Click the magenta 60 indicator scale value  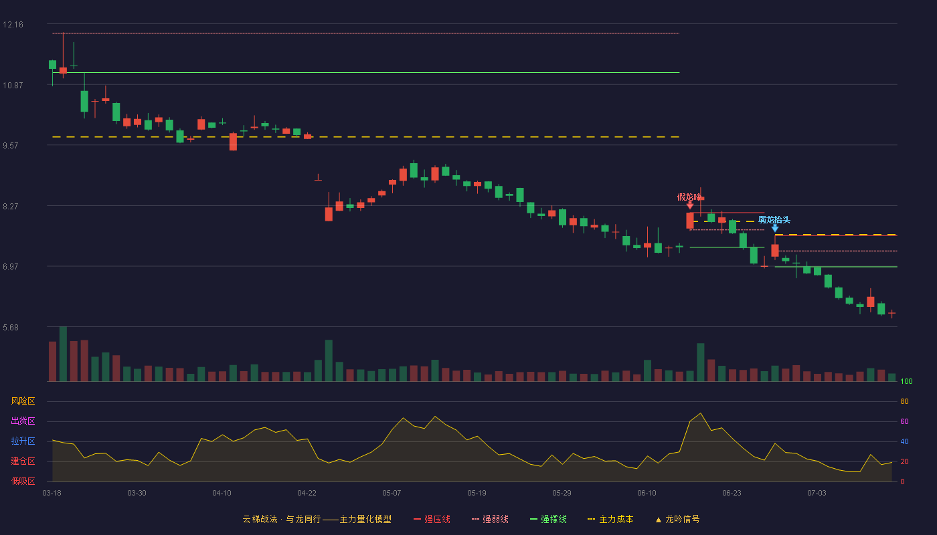coord(904,421)
